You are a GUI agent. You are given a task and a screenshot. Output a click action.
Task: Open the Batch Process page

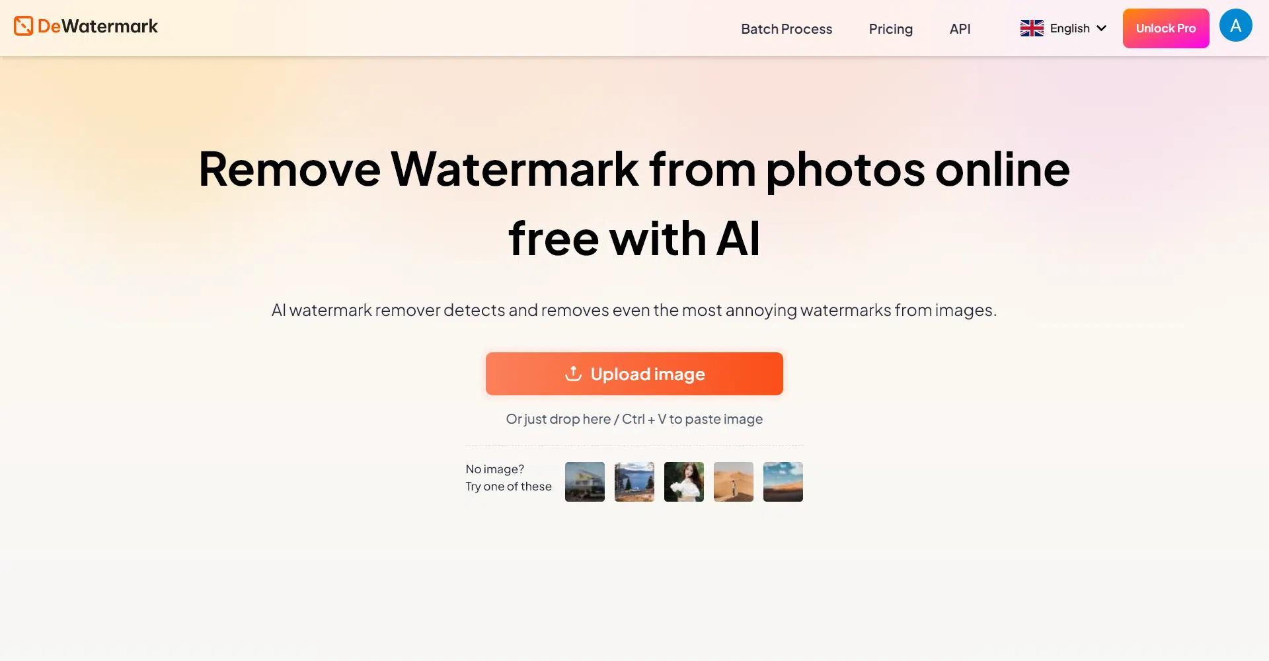point(787,28)
